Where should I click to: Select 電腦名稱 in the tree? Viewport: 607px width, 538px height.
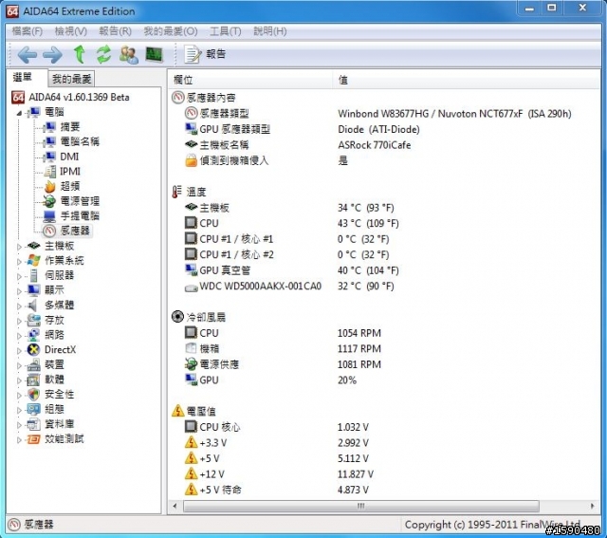[80, 141]
